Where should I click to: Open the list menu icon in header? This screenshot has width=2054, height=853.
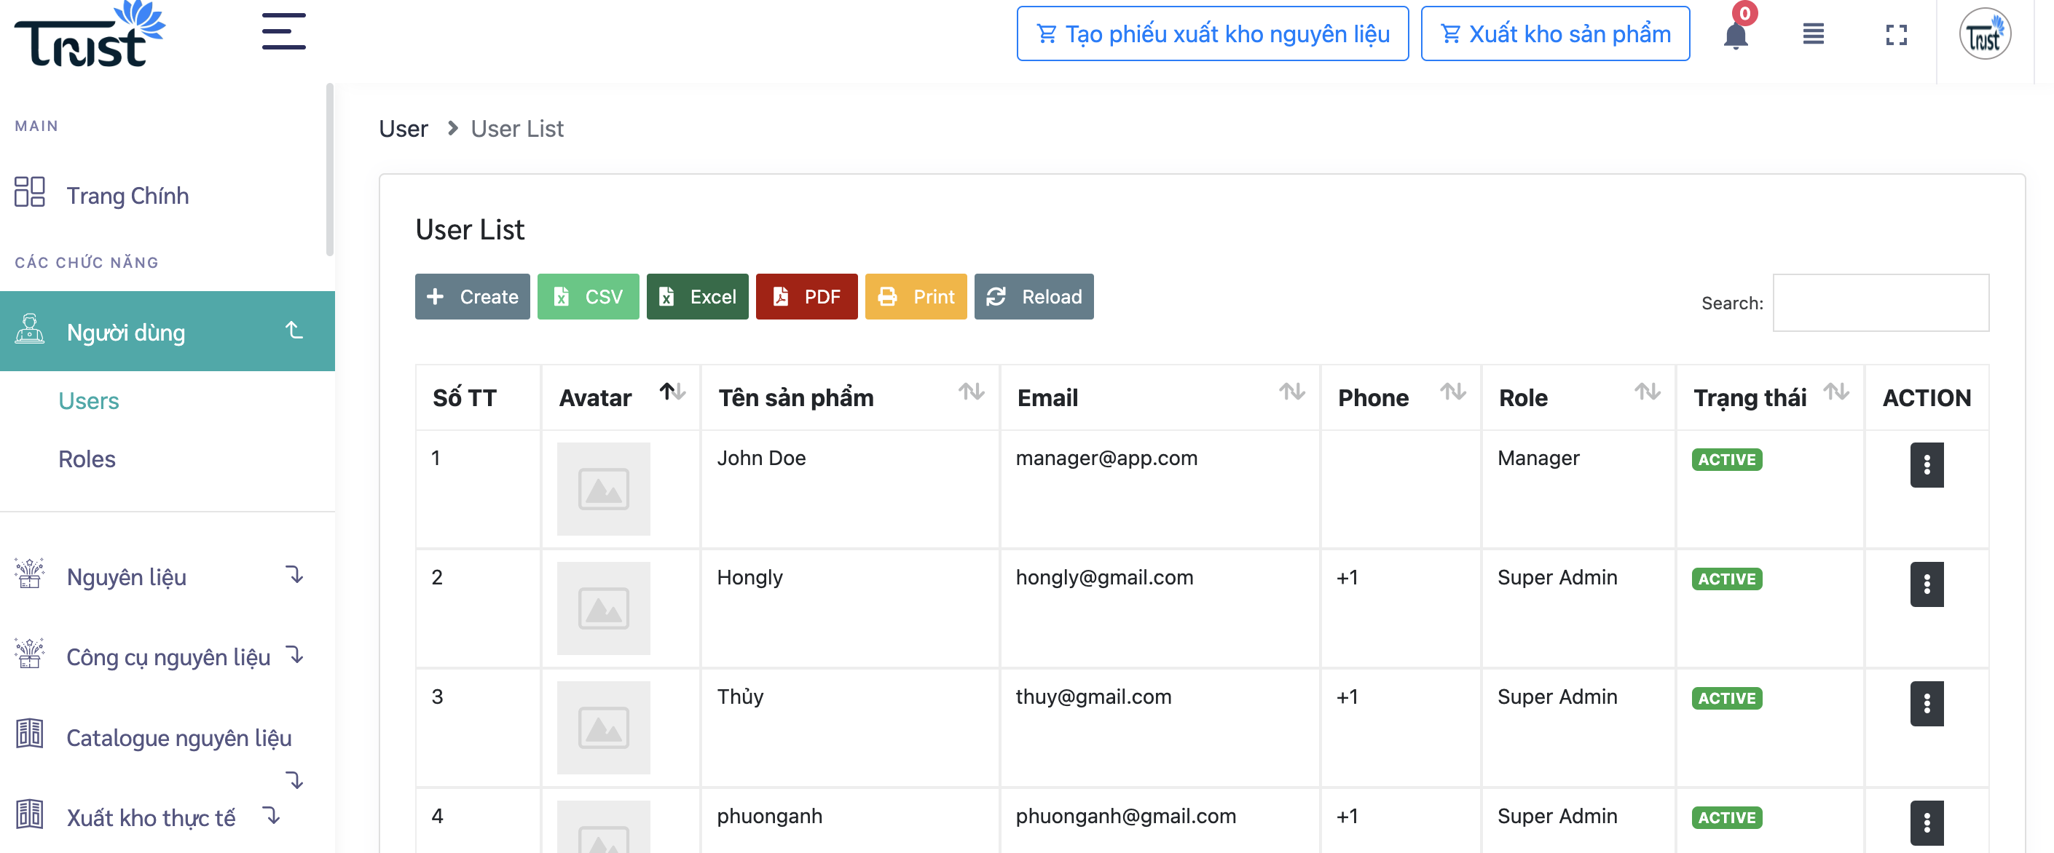point(1813,34)
